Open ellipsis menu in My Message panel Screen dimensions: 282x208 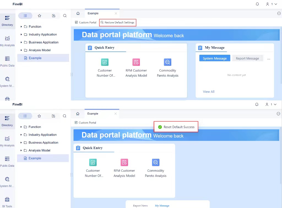click(x=269, y=59)
